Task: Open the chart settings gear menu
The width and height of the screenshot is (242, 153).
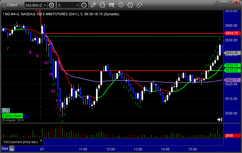Action: [52, 5]
